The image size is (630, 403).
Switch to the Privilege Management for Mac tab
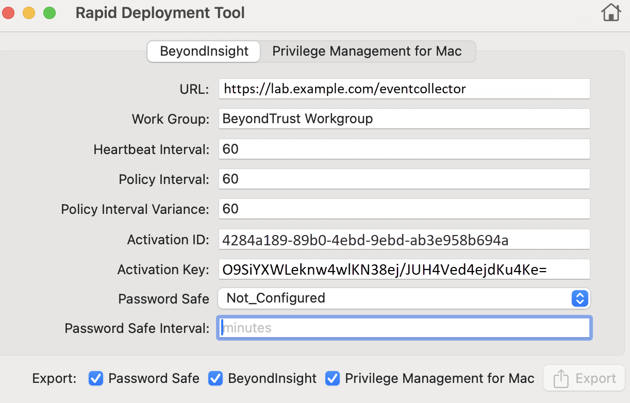tap(367, 51)
